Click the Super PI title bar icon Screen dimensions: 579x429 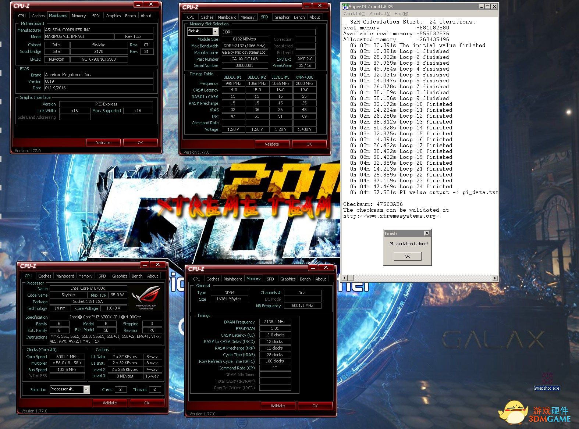coord(345,6)
